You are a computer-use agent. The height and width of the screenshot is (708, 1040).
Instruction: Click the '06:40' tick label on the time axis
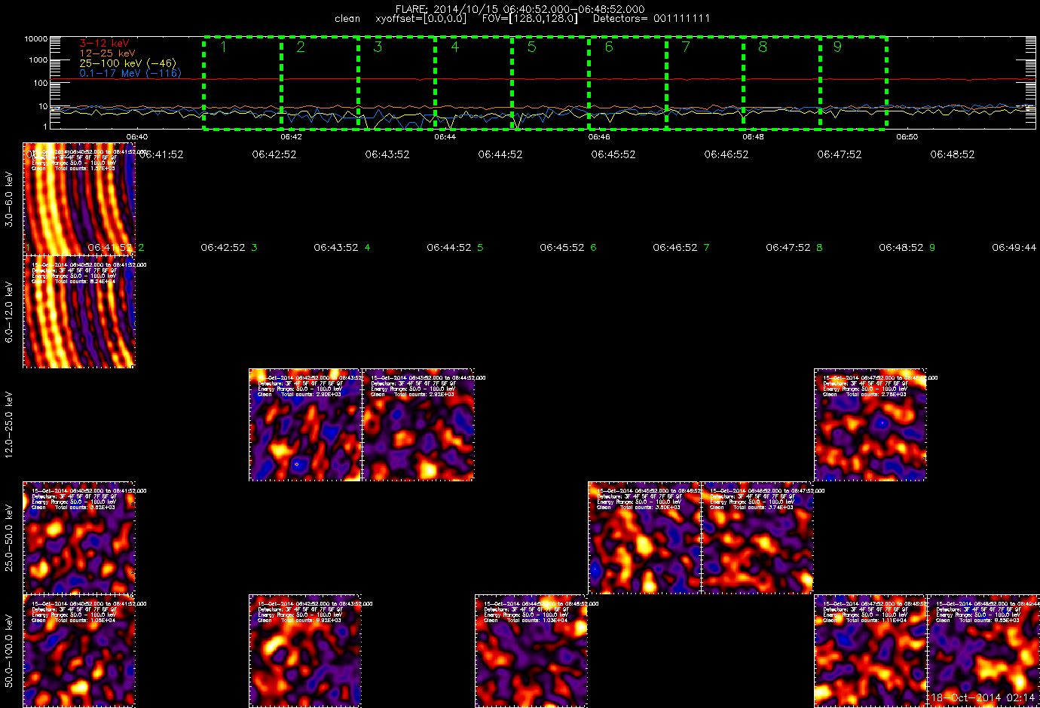tap(137, 137)
